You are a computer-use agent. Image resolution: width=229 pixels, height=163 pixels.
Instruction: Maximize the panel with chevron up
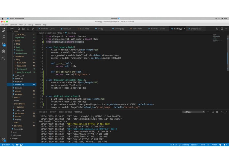pos(222,112)
